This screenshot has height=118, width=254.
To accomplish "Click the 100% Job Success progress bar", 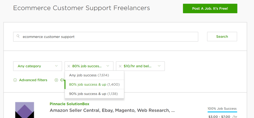I will 222,112.
